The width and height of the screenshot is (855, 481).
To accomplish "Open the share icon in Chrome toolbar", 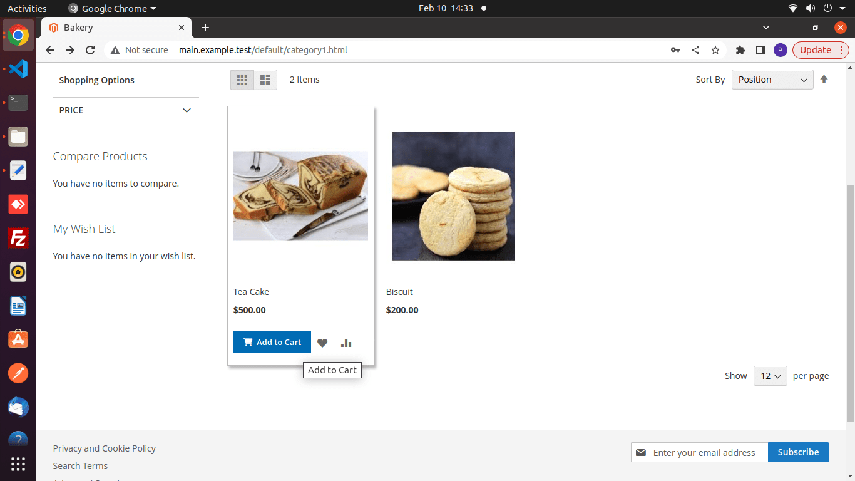I will [x=695, y=50].
